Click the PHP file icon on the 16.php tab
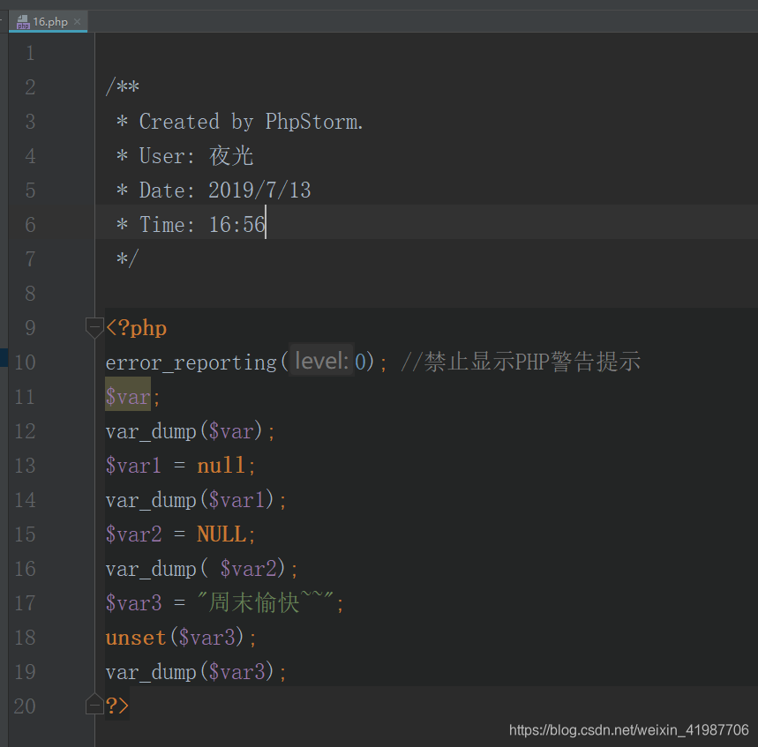The height and width of the screenshot is (747, 758). (x=23, y=22)
